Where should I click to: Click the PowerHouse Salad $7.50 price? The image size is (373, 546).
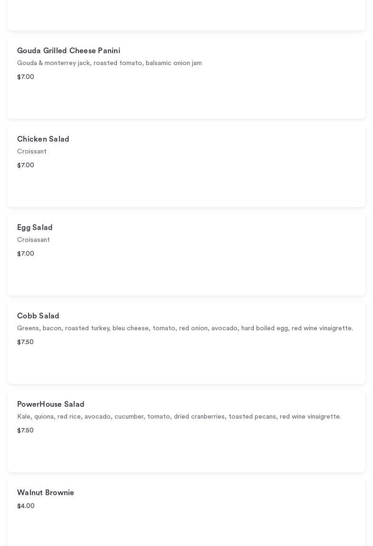25,431
